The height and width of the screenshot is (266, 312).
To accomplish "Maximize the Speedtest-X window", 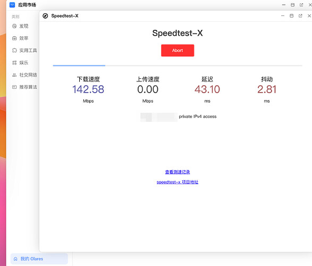I will coord(291,16).
